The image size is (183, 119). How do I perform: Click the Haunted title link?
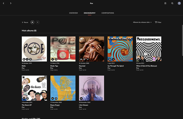tap(82, 66)
